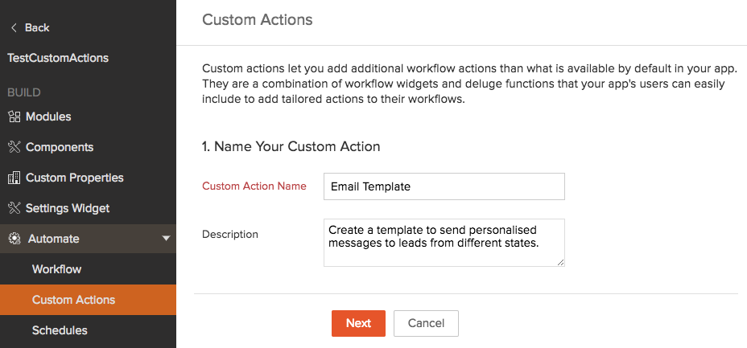This screenshot has height=348, width=747.
Task: Open the Modules section
Action: point(48,117)
